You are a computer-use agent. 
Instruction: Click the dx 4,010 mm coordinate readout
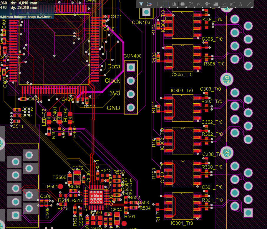(x=24, y=3)
